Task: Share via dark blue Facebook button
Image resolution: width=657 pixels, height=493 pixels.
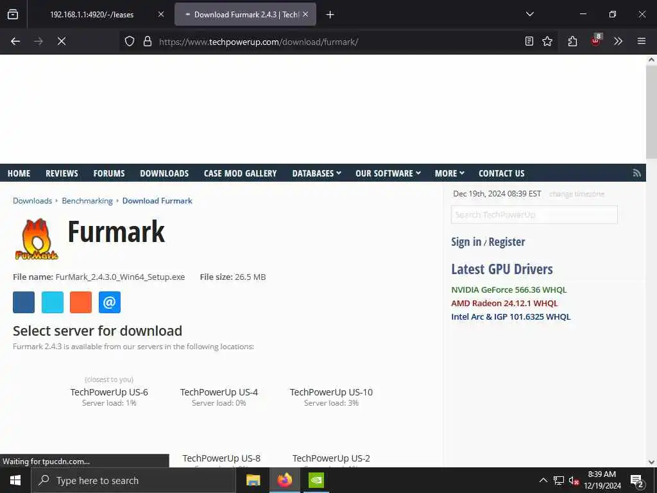Action: tap(24, 302)
